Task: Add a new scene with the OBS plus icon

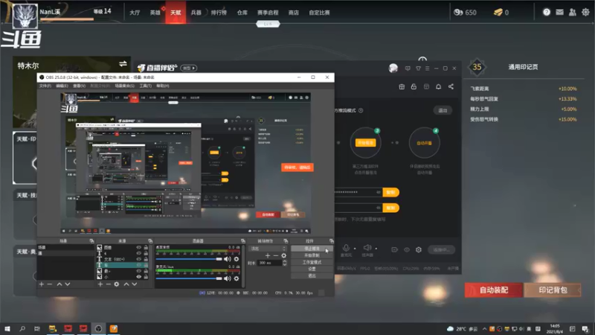Action: coord(42,284)
